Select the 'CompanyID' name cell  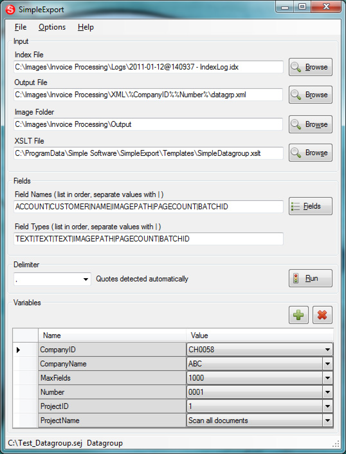pos(112,350)
